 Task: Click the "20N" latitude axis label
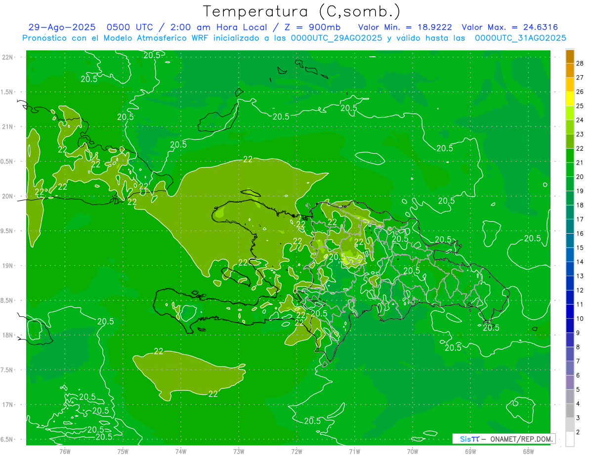[7, 196]
